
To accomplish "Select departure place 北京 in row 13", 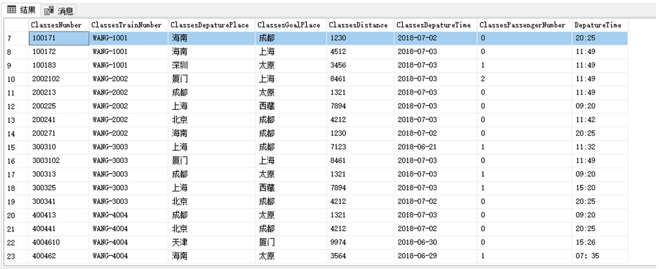I will point(212,120).
